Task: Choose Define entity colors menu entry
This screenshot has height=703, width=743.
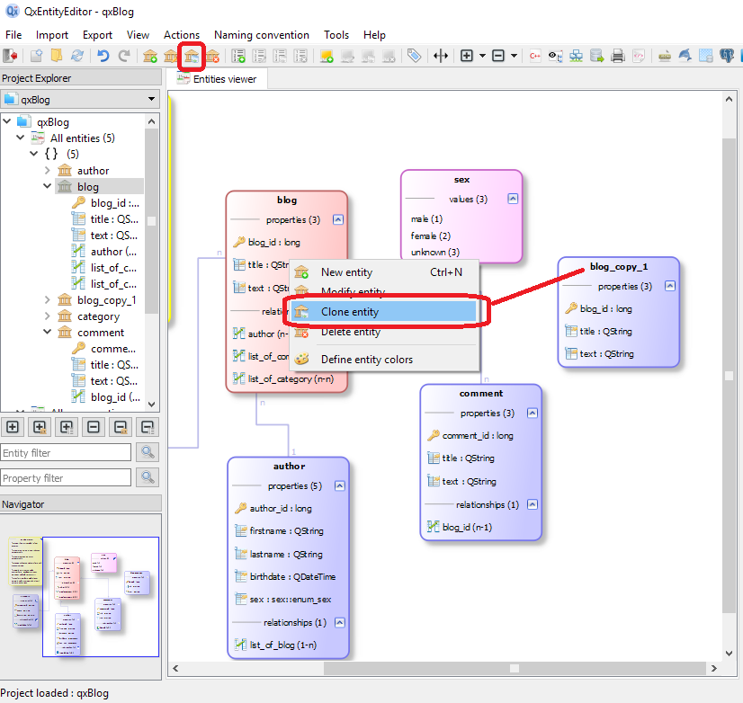Action: (366, 360)
